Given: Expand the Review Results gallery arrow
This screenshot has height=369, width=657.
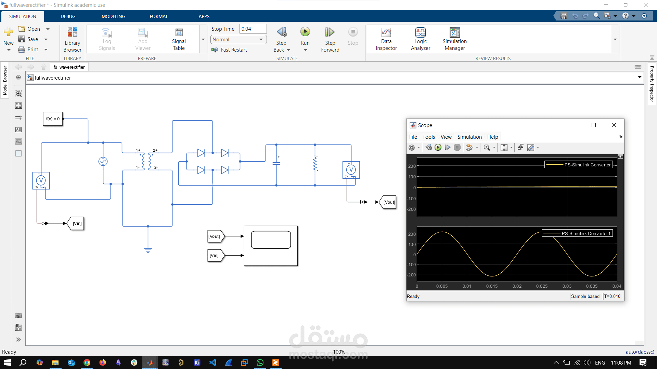Looking at the screenshot, I should click(x=615, y=39).
